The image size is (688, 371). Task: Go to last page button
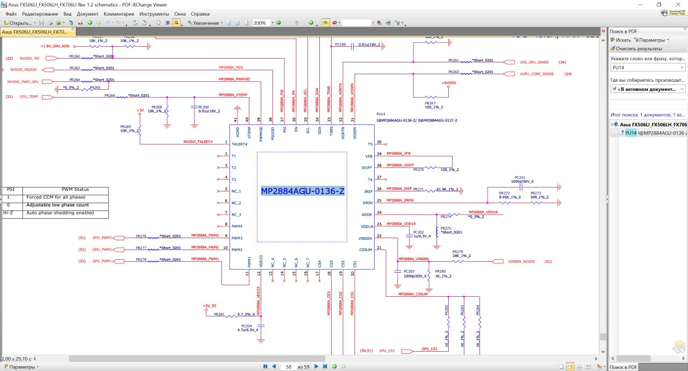pos(325,367)
